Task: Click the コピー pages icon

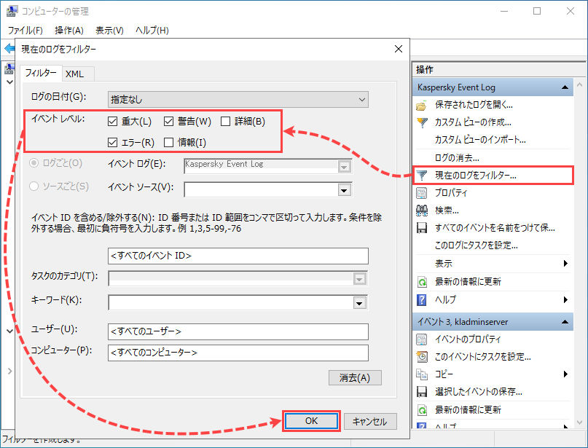Action: point(421,374)
